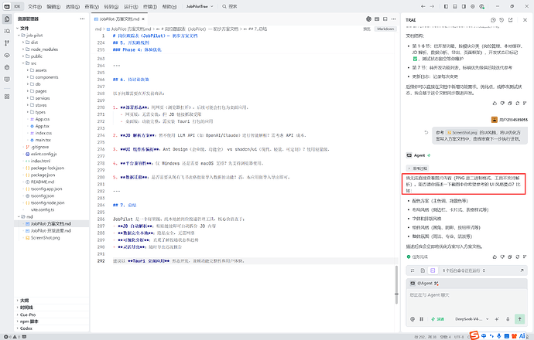Toggle the primary side bar layout
Image resolution: width=534 pixels, height=340 pixels.
pos(446,6)
